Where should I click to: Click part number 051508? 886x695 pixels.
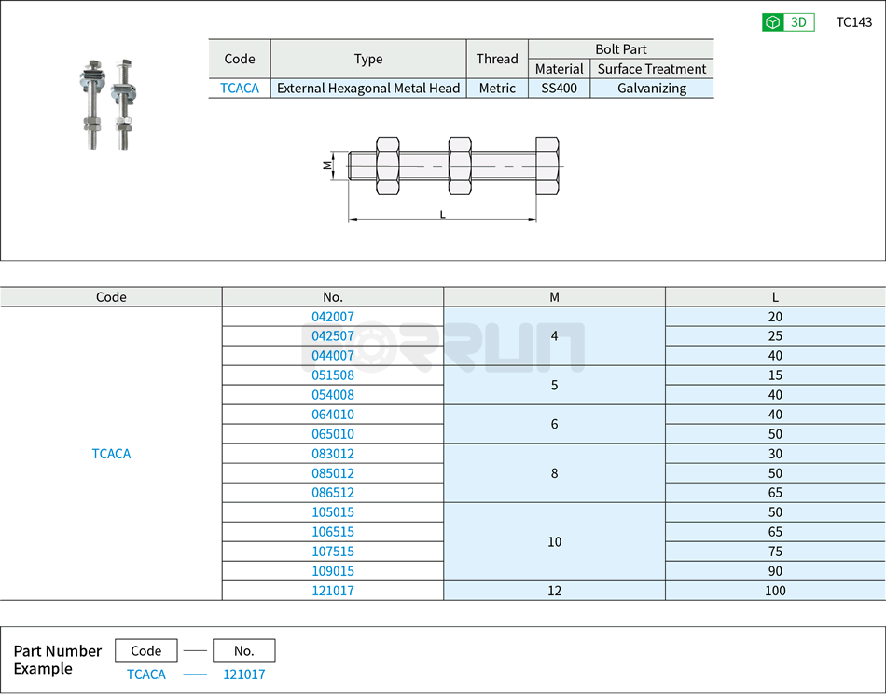click(x=332, y=375)
